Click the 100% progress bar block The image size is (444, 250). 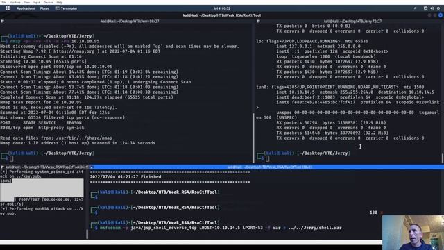(x=42, y=190)
